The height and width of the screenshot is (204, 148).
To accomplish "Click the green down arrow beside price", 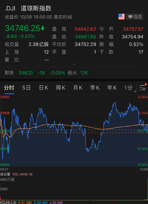I will click(x=43, y=28).
